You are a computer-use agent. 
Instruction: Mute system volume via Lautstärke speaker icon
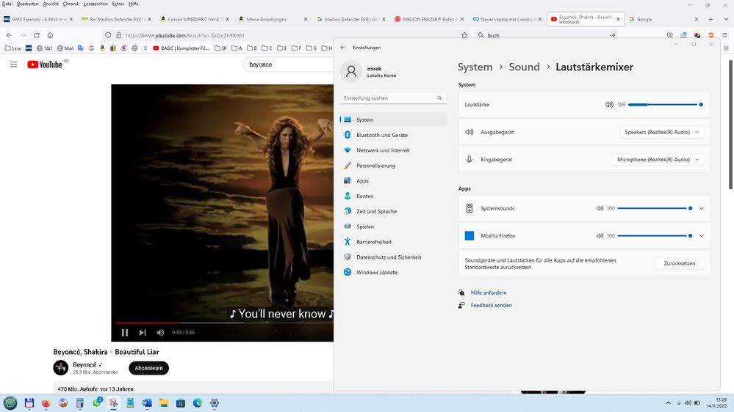click(x=609, y=105)
